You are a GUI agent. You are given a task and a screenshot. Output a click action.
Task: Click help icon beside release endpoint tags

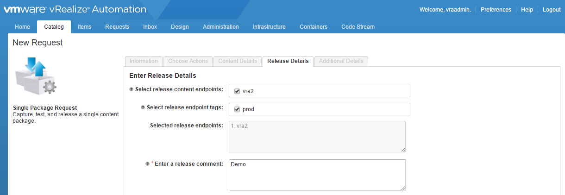(x=143, y=107)
